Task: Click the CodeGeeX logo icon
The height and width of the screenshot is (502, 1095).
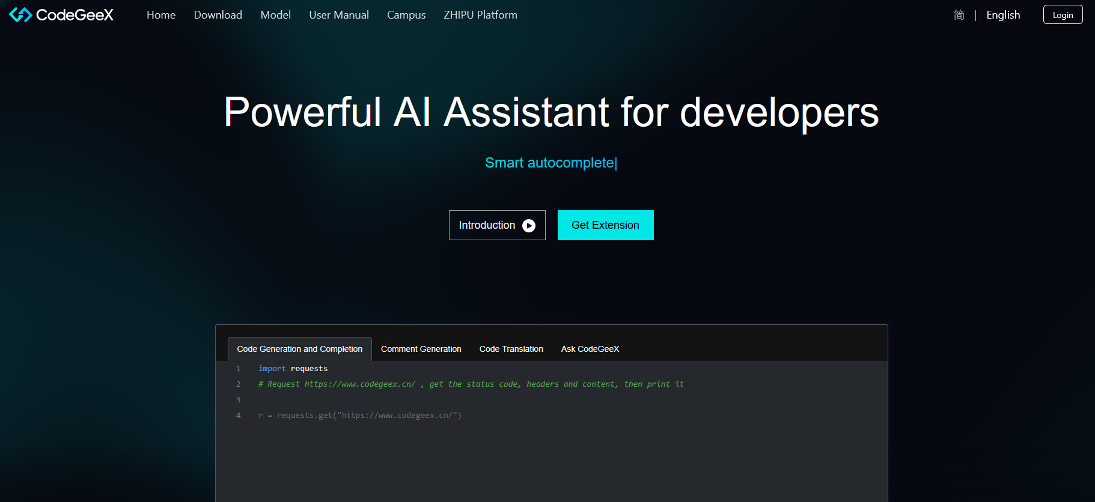Action: pyautogui.click(x=20, y=15)
